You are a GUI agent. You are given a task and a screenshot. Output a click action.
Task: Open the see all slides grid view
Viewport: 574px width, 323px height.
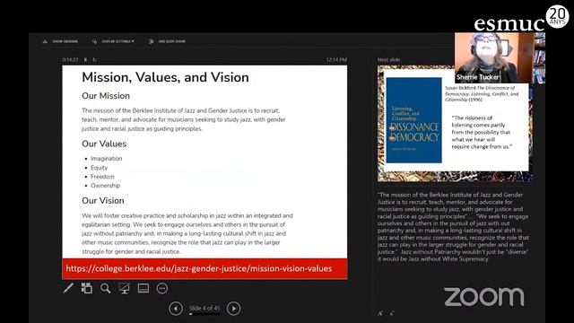(x=87, y=288)
